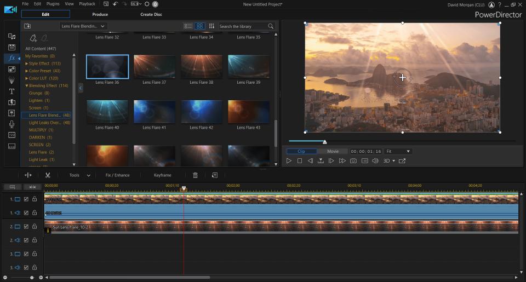The width and height of the screenshot is (526, 282).
Task: Lock audio track 3 with padlock
Action: 35,267
